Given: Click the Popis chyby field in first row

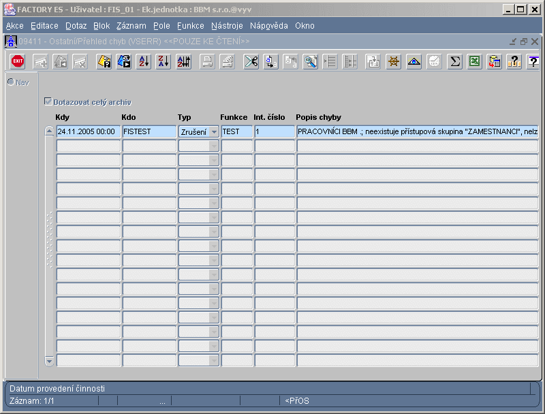Looking at the screenshot, I should 418,131.
